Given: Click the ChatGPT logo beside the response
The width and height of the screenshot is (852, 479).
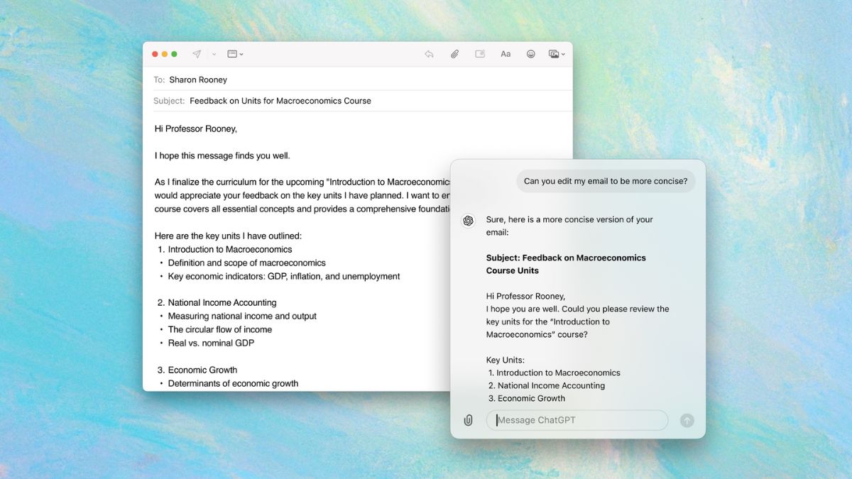Looking at the screenshot, I should point(468,221).
